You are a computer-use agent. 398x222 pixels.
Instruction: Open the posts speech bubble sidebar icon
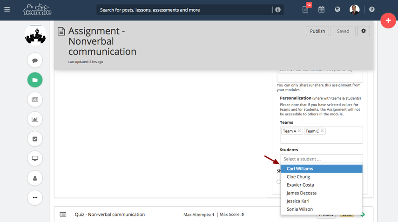click(x=35, y=61)
